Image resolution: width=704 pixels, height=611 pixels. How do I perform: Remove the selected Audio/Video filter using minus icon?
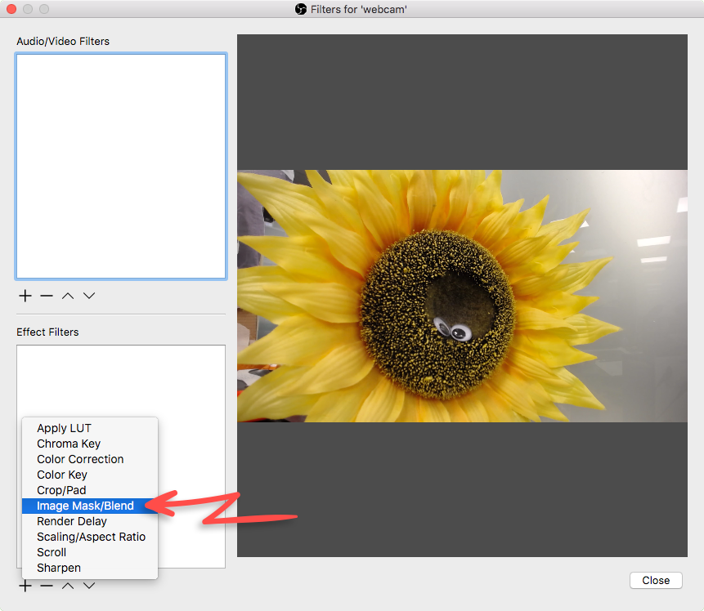coord(46,296)
